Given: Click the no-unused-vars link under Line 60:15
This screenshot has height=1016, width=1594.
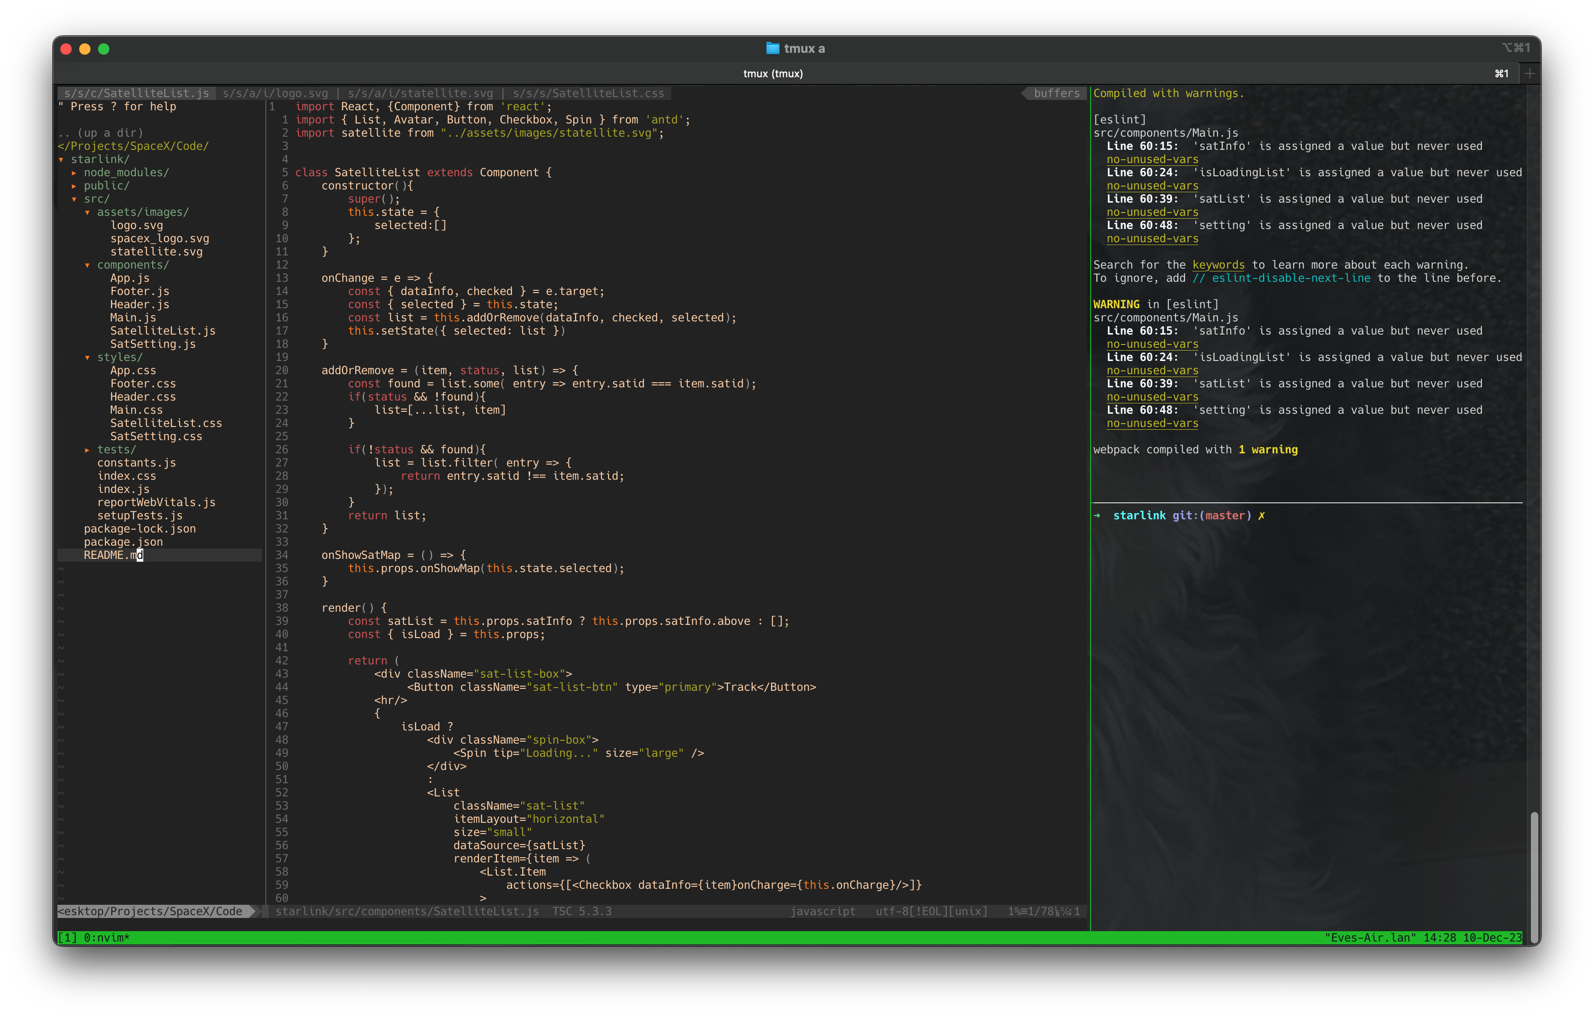Looking at the screenshot, I should tap(1152, 159).
